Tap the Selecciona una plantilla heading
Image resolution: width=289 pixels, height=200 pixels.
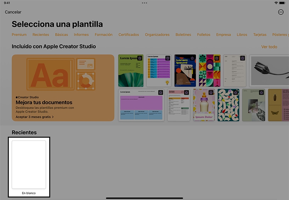[57, 24]
